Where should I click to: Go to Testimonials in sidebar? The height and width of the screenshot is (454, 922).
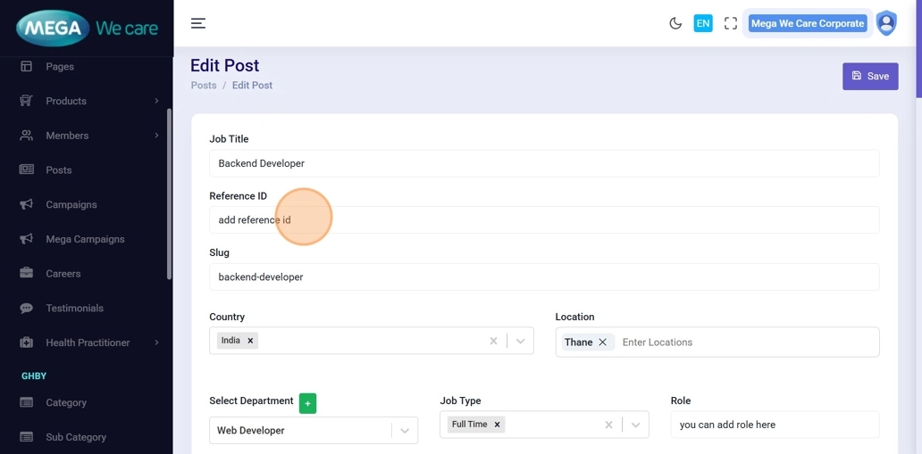coord(74,309)
